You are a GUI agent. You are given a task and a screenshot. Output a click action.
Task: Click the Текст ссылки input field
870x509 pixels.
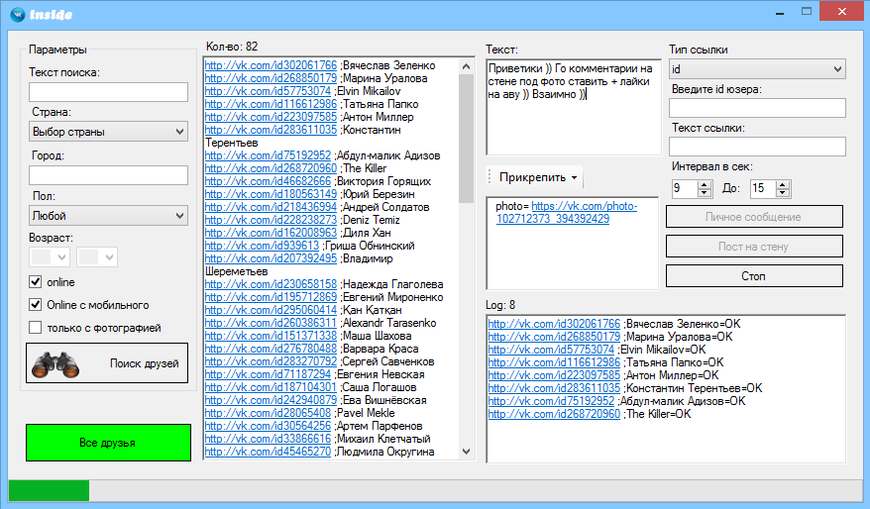click(757, 147)
